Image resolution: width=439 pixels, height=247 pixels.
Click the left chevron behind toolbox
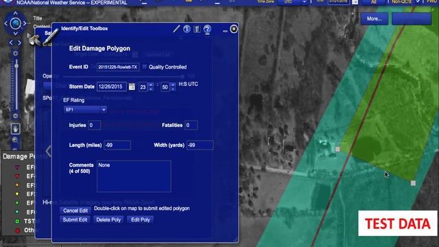[x=48, y=151]
